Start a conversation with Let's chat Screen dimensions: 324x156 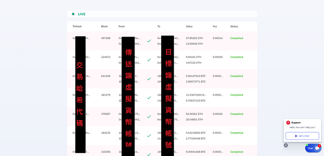click(x=302, y=136)
